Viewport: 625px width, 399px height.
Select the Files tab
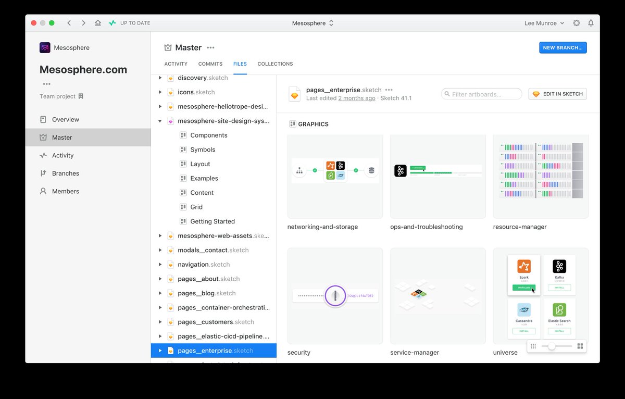coord(240,64)
